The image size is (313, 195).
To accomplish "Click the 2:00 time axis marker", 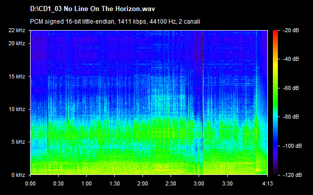I will (x=143, y=183).
